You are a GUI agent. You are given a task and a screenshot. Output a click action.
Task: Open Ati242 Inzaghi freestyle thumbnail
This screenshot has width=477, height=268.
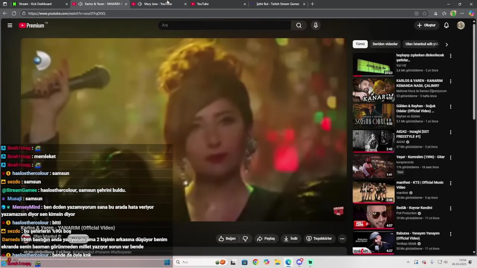(x=373, y=141)
